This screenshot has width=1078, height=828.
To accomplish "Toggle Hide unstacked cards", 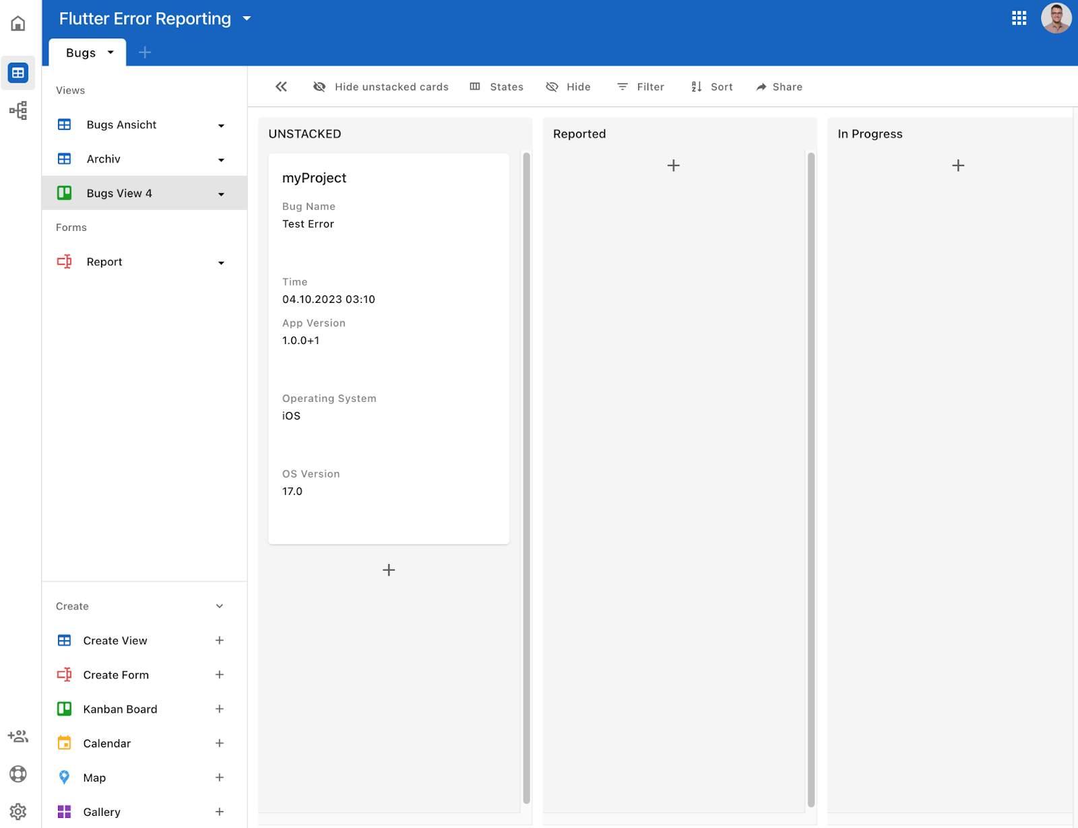I will [x=381, y=87].
